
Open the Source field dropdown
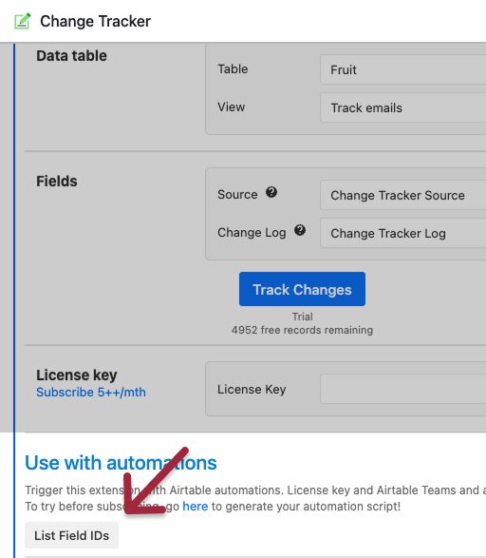402,195
